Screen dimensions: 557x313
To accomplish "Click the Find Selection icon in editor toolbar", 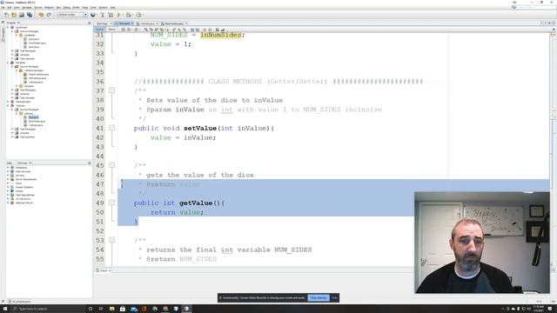I will point(145,30).
